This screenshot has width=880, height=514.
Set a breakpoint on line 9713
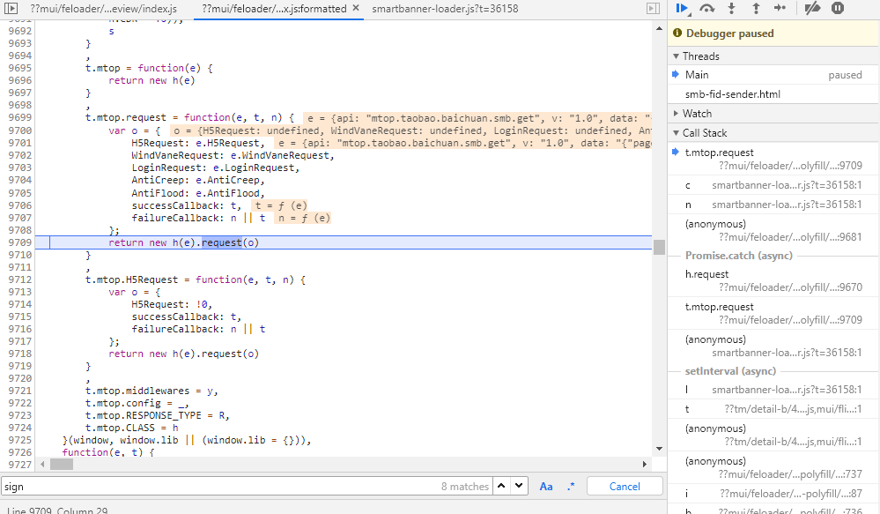click(19, 292)
